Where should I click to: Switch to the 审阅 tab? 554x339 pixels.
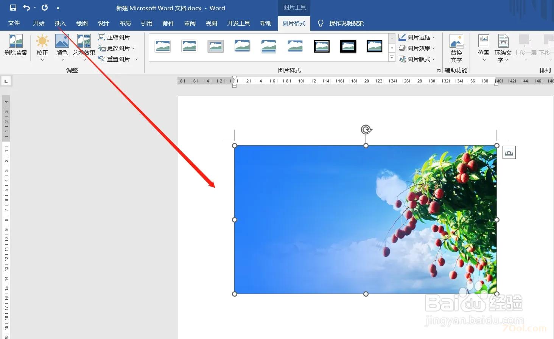click(x=190, y=23)
